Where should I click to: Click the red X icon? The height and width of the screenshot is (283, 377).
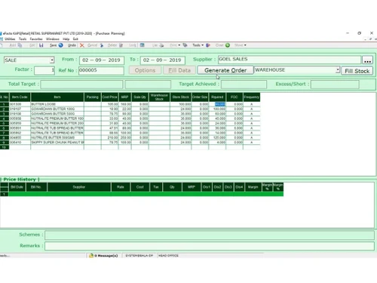pos(82,45)
